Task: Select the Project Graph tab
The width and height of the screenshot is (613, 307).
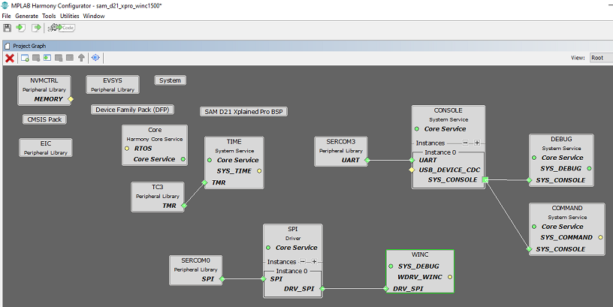Action: pos(27,46)
